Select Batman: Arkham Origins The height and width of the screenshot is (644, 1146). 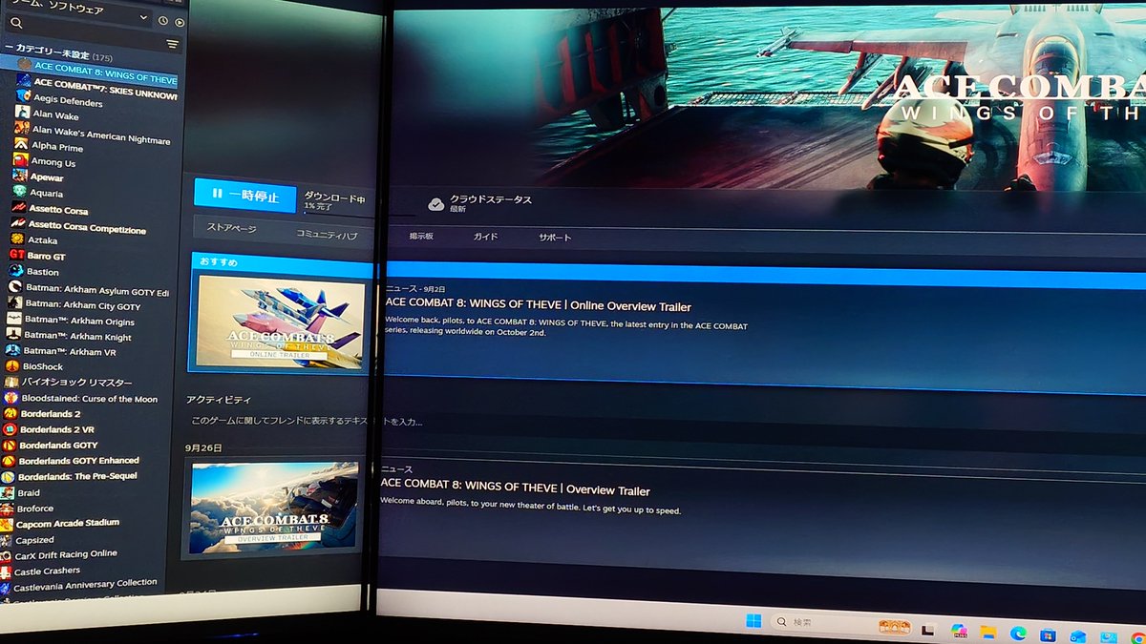coord(78,322)
